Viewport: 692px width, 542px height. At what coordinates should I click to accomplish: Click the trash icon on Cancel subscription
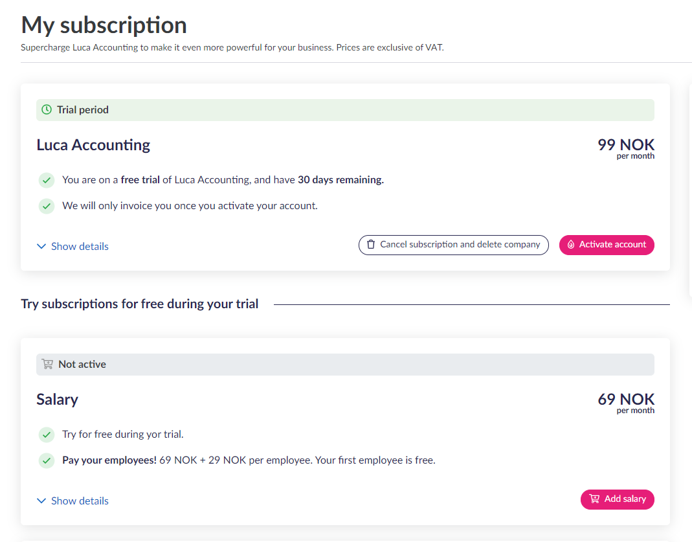click(371, 245)
